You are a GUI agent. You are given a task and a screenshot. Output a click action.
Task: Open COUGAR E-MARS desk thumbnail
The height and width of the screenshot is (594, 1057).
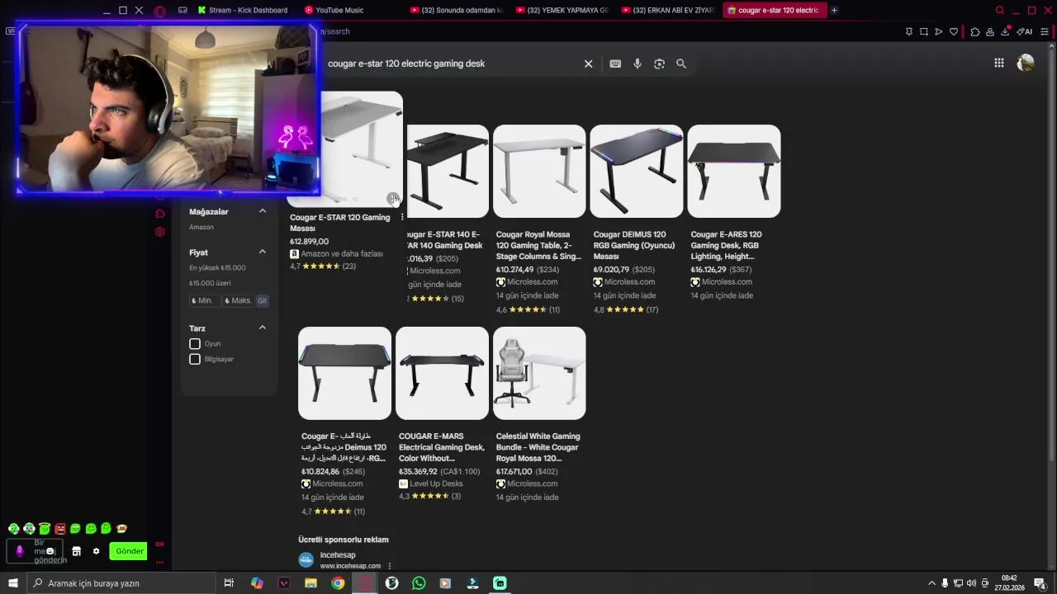click(x=442, y=373)
